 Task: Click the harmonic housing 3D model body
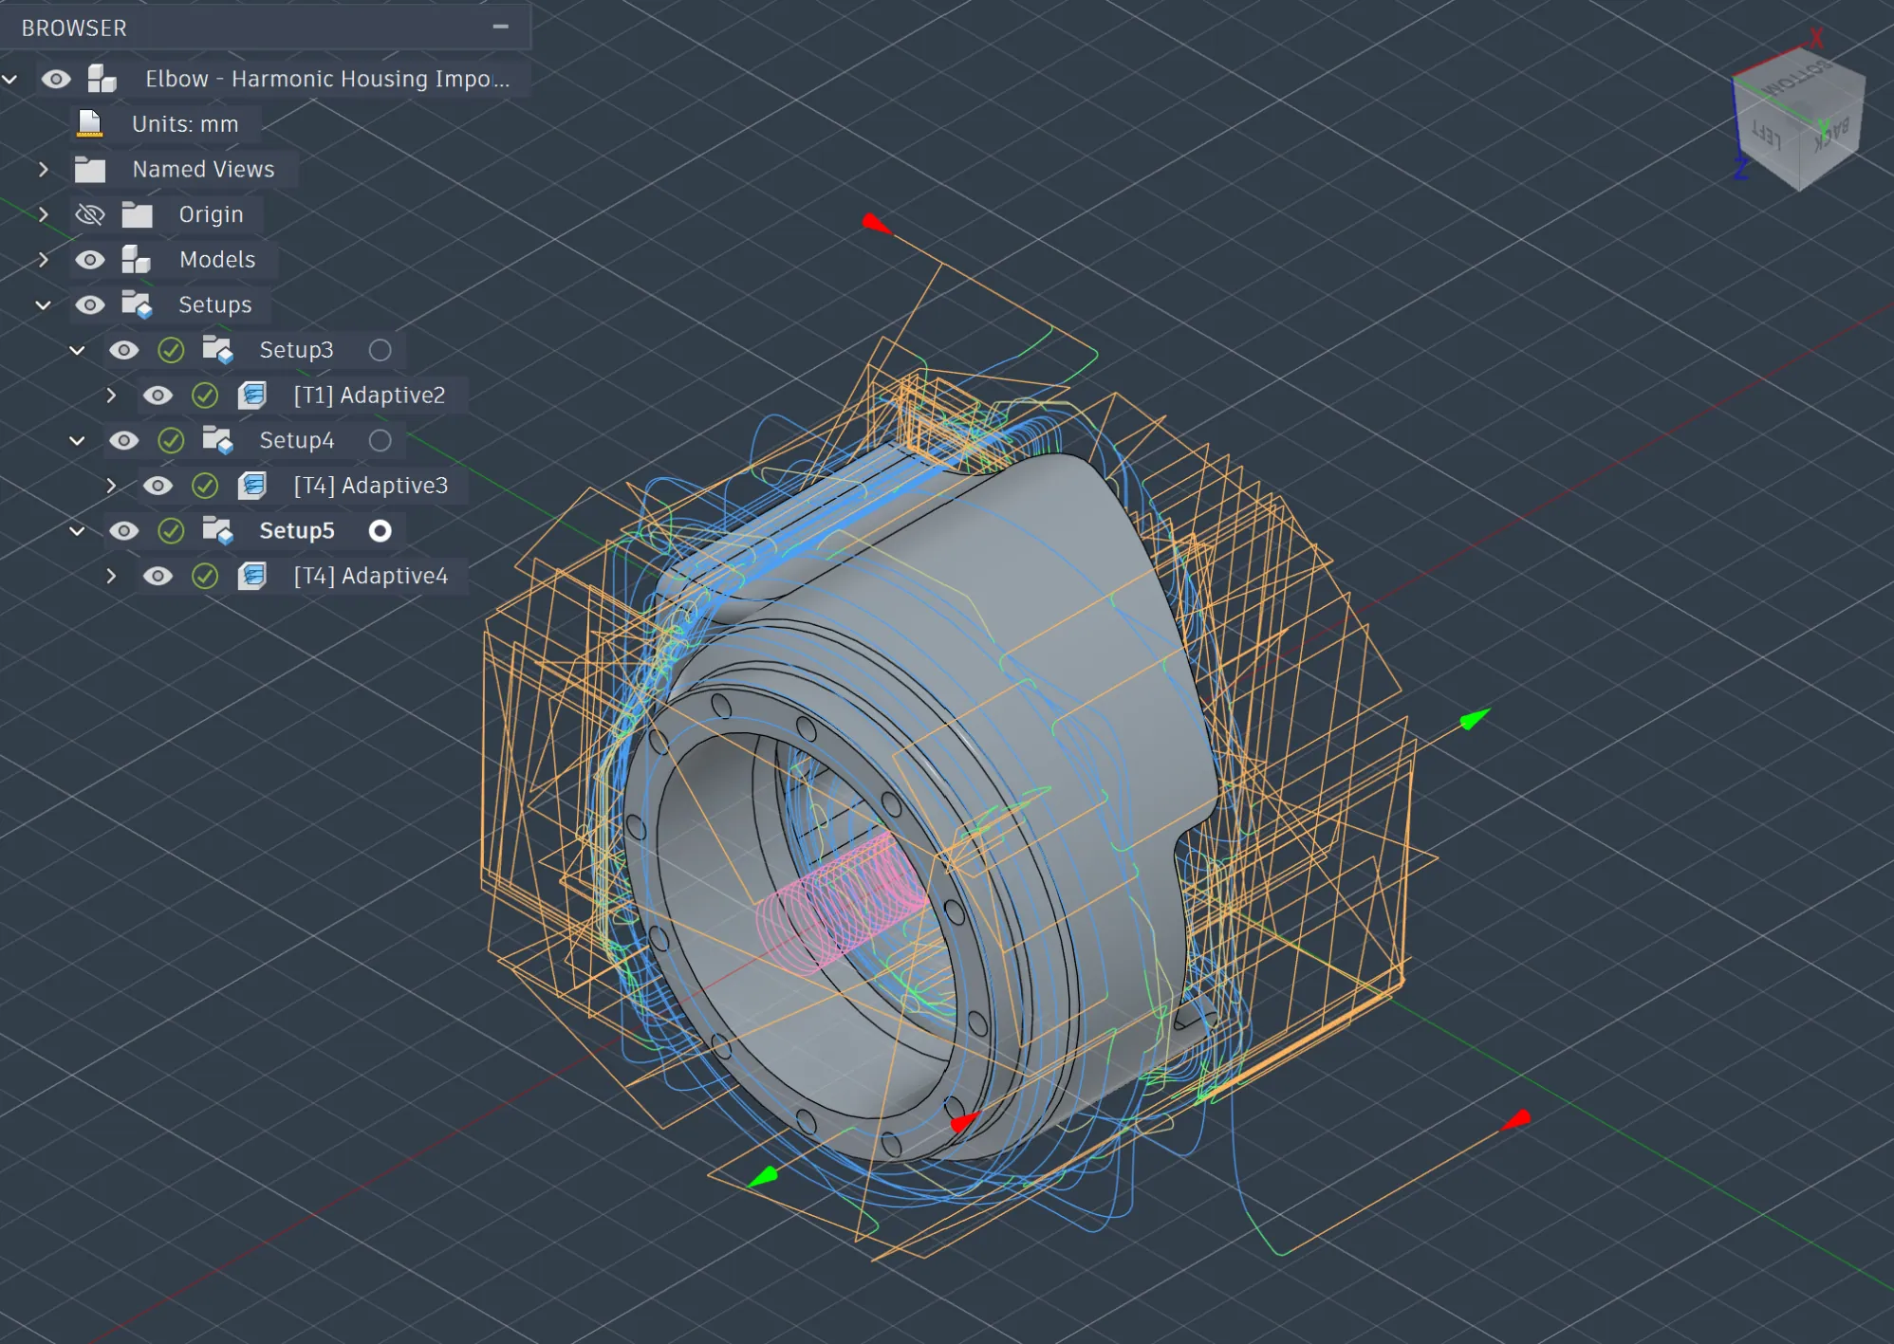[x=1063, y=607]
